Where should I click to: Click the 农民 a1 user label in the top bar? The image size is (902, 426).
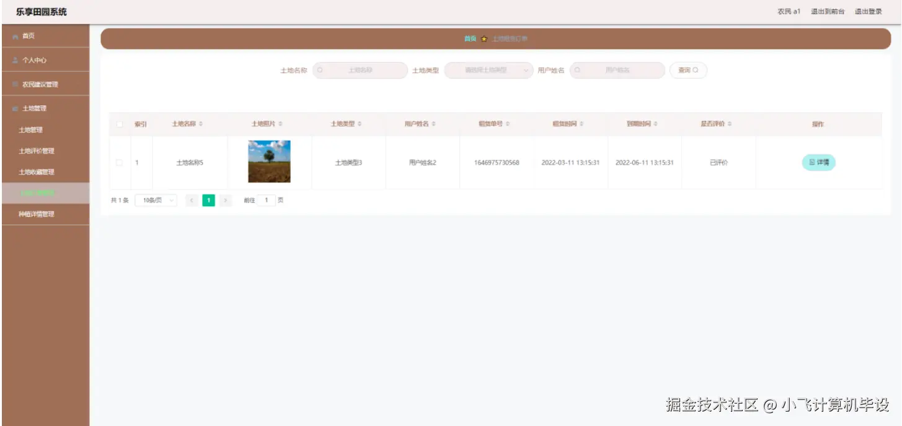click(x=789, y=12)
